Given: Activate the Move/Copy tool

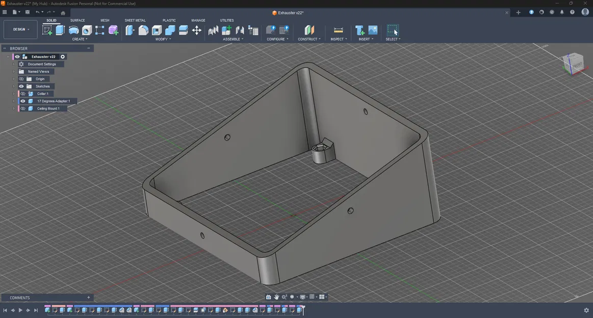Looking at the screenshot, I should (196, 31).
